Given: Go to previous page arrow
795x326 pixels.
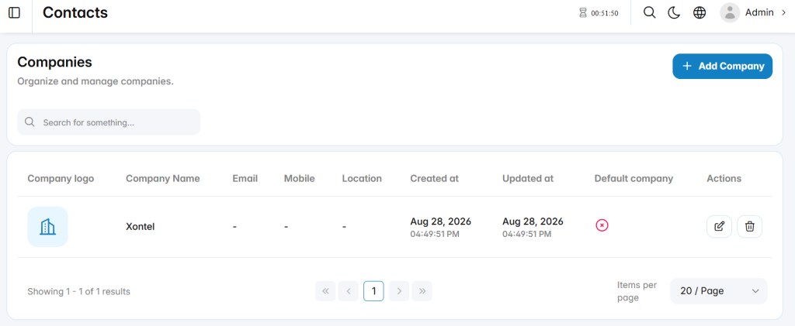Looking at the screenshot, I should [349, 291].
